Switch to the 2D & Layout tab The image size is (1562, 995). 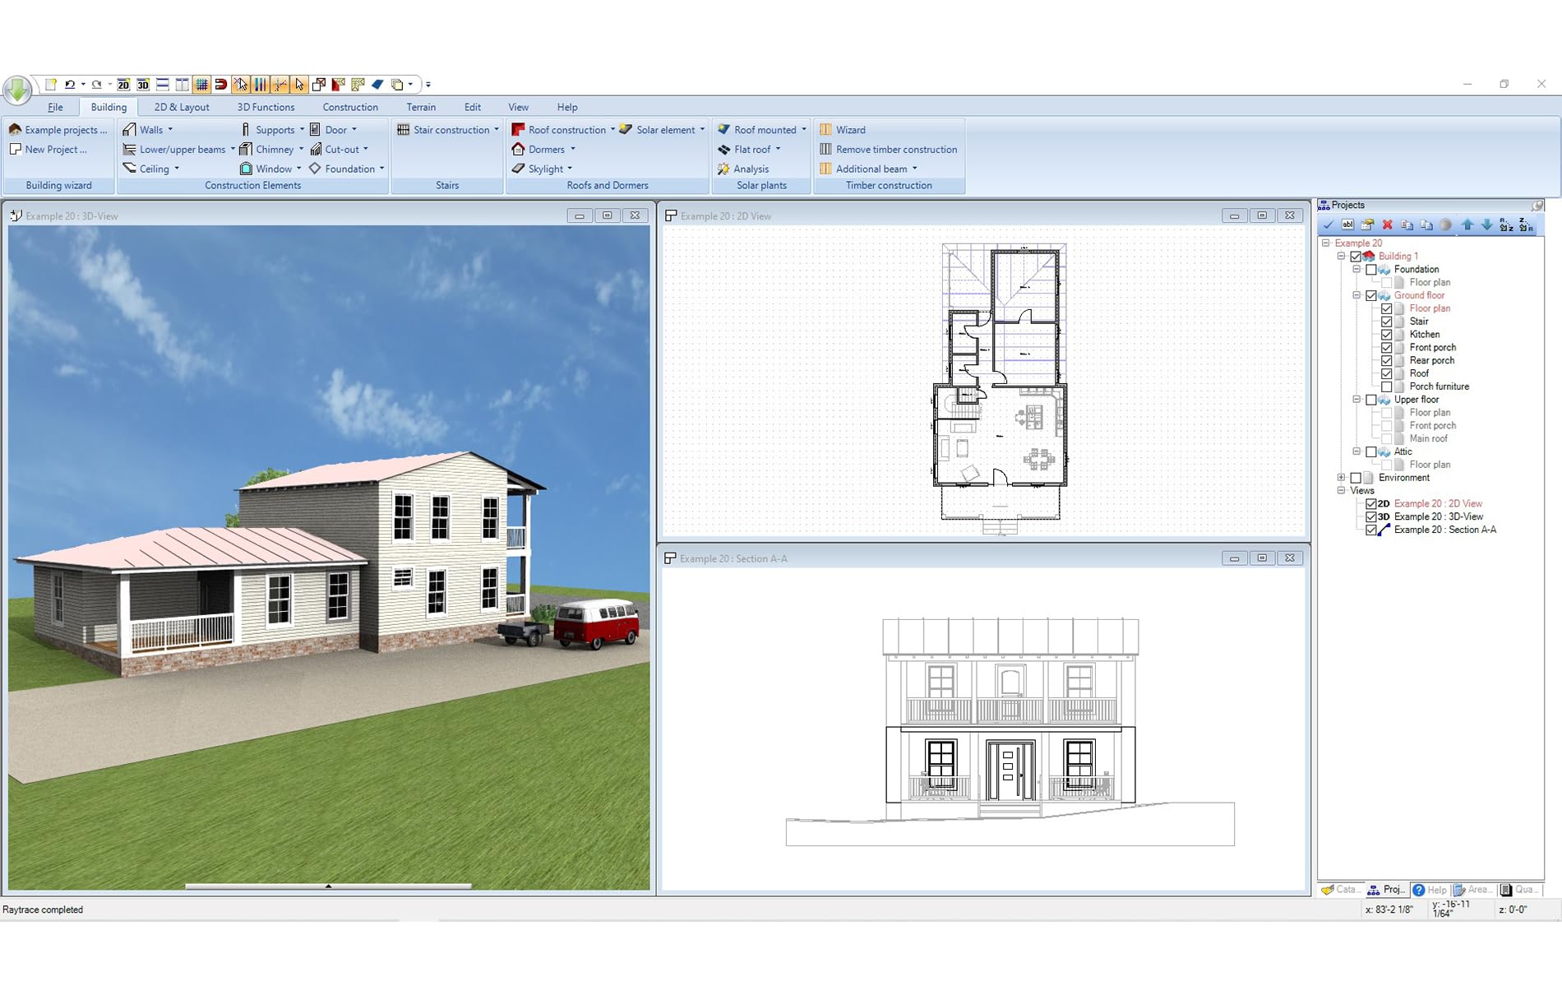pyautogui.click(x=182, y=107)
